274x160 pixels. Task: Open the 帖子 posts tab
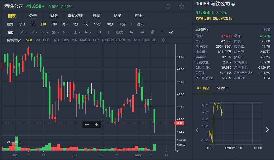tap(117, 16)
